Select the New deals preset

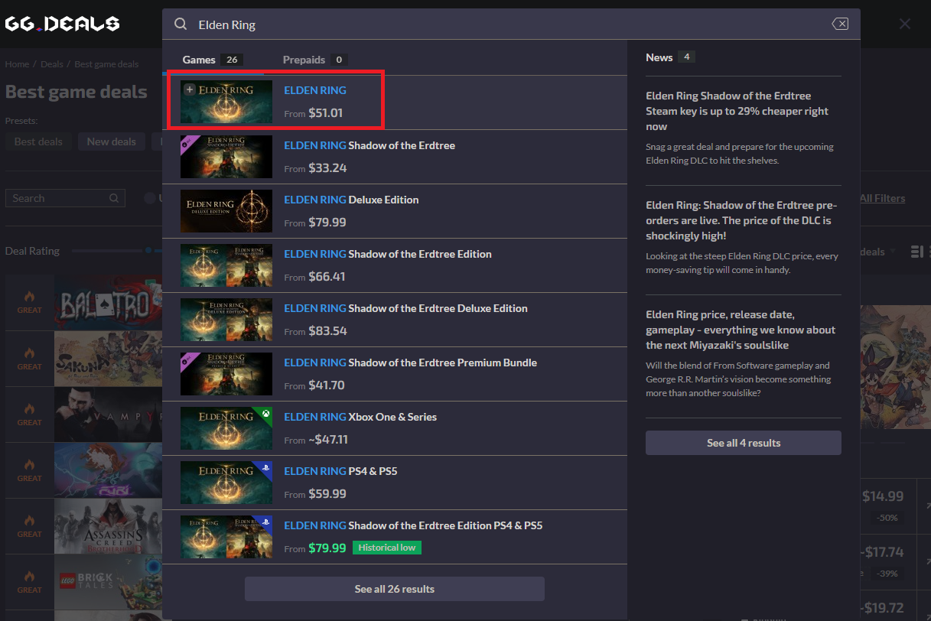[112, 141]
